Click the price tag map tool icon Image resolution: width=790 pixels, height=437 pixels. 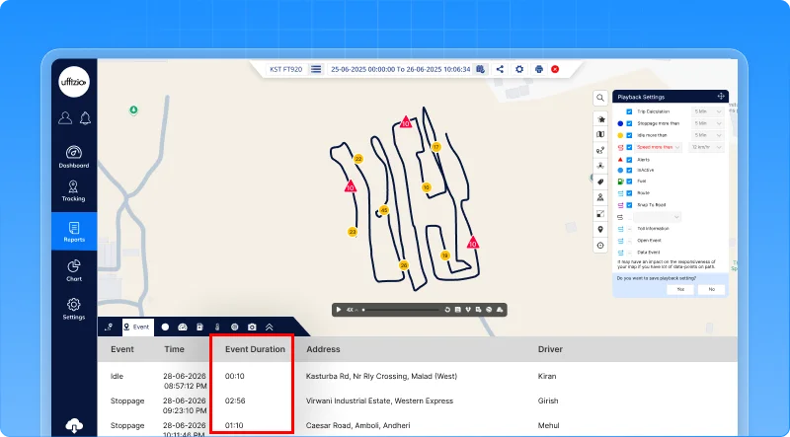(x=600, y=182)
